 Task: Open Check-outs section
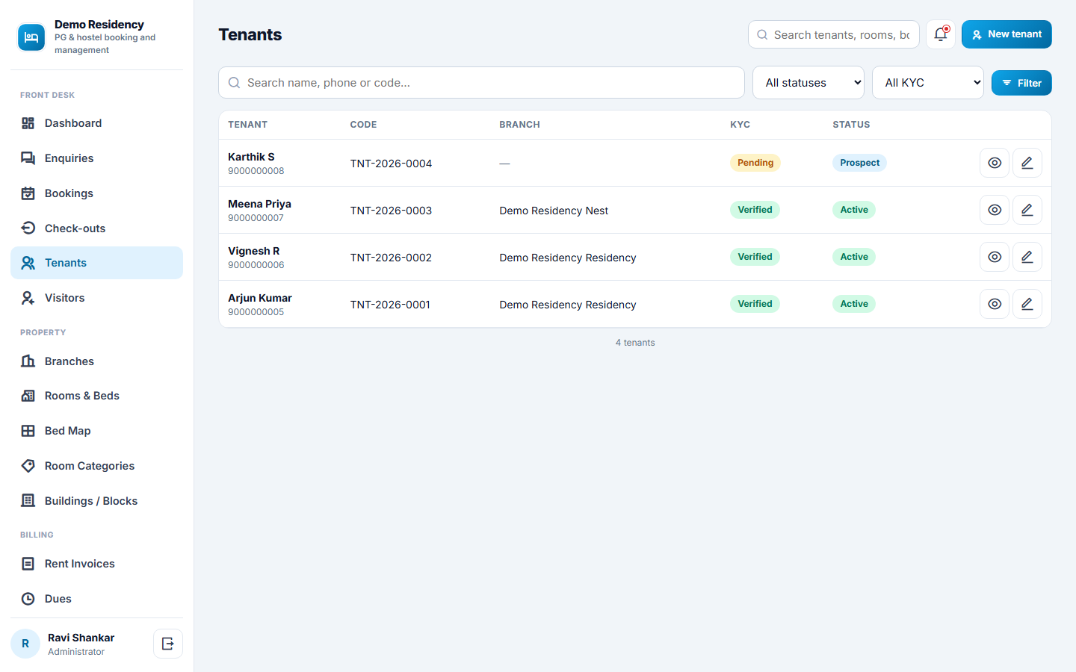coord(96,228)
